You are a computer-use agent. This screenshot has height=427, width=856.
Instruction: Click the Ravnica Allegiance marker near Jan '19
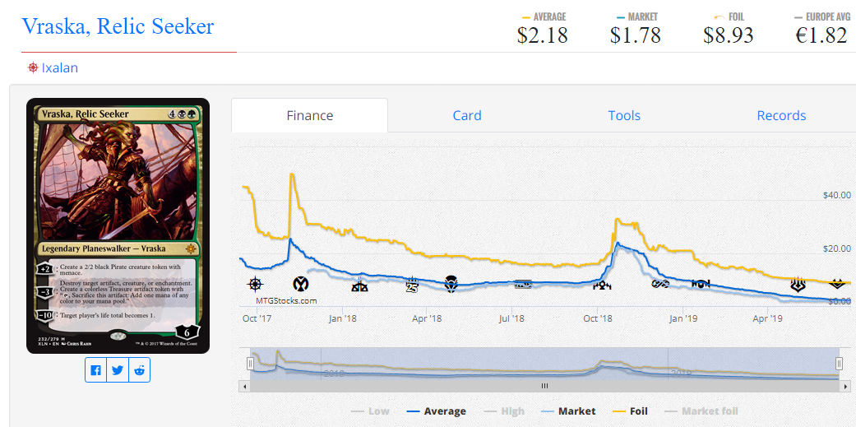[701, 284]
